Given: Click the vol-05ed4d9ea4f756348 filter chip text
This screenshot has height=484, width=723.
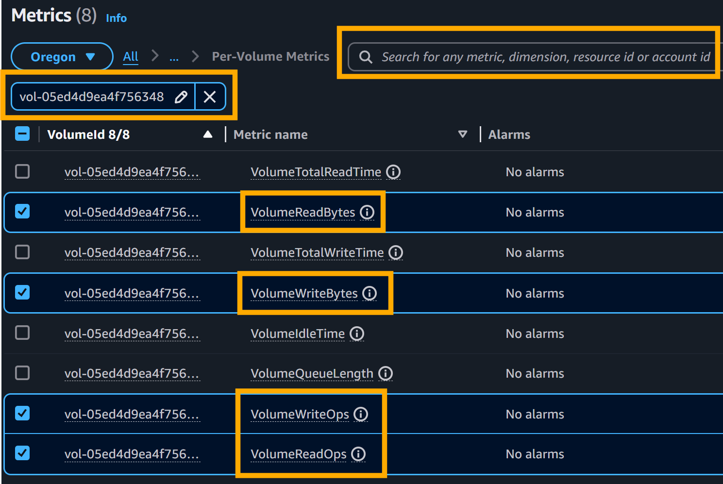Looking at the screenshot, I should coord(92,97).
